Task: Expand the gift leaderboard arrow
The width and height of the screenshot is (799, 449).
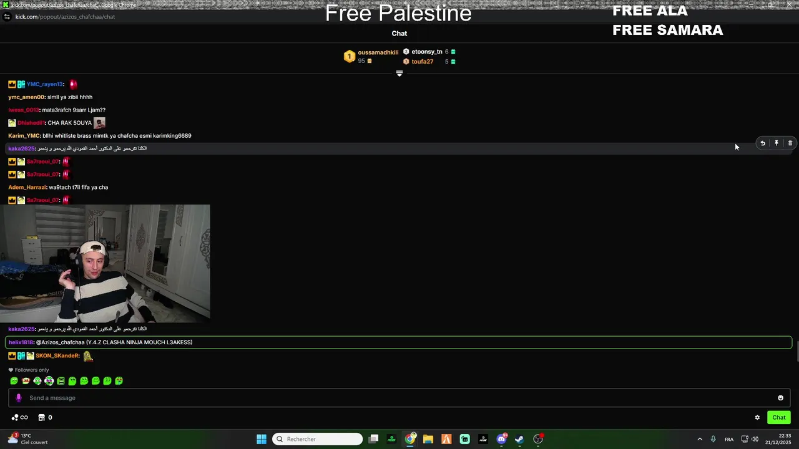Action: pyautogui.click(x=399, y=74)
